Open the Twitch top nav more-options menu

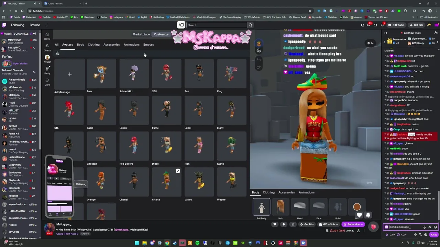[47, 25]
